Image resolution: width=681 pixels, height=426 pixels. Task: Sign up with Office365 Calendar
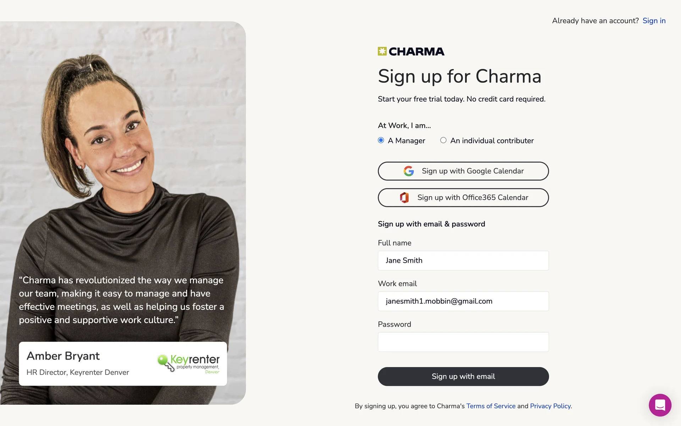click(x=463, y=197)
